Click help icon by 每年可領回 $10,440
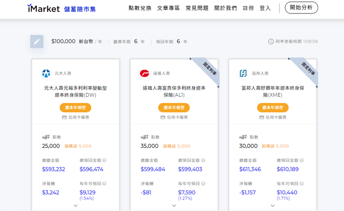Viewport: 344px width, 211px height. (x=301, y=184)
